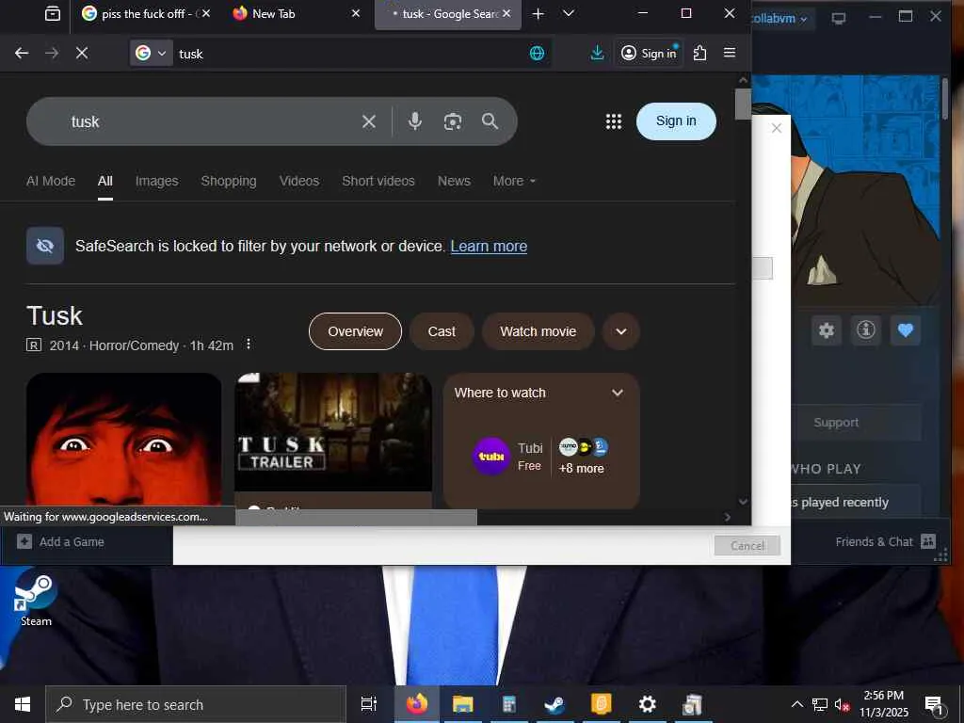This screenshot has width=964, height=723.
Task: Click Support in Steam window
Action: (836, 423)
